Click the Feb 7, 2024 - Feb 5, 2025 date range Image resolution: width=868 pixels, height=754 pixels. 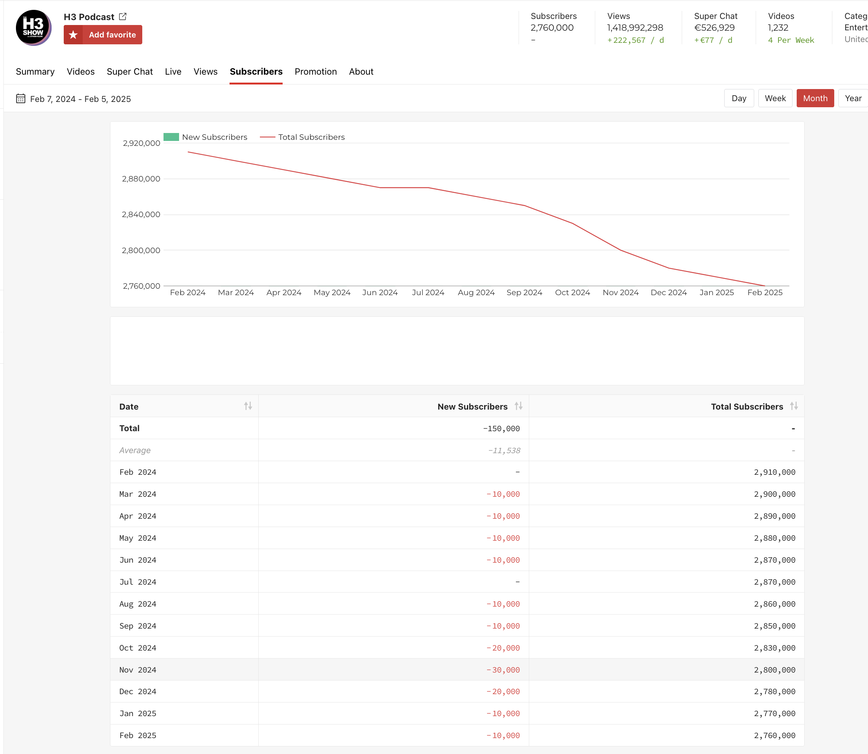click(x=80, y=99)
